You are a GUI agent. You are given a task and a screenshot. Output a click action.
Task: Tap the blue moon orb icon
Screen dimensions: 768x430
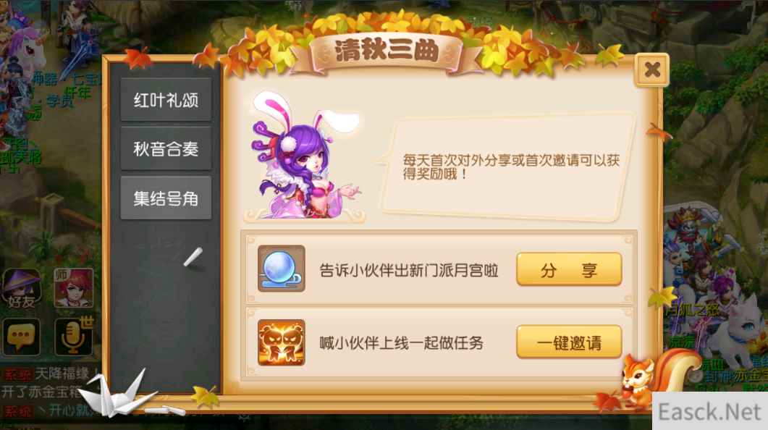pos(281,269)
